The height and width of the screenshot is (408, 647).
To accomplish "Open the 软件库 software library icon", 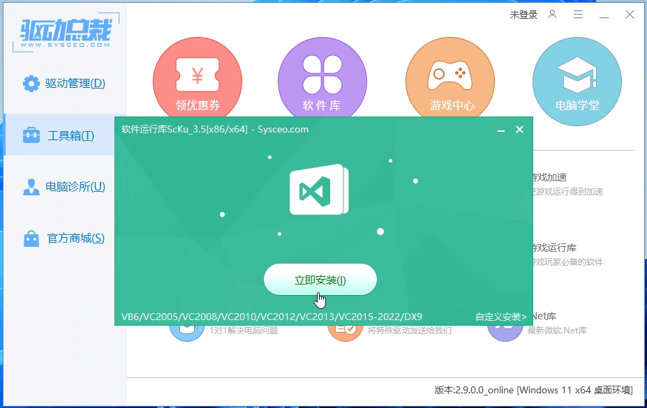I will (322, 75).
